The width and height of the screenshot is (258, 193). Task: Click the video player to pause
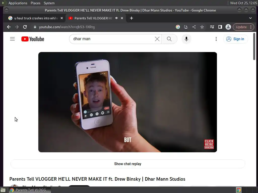point(127,102)
